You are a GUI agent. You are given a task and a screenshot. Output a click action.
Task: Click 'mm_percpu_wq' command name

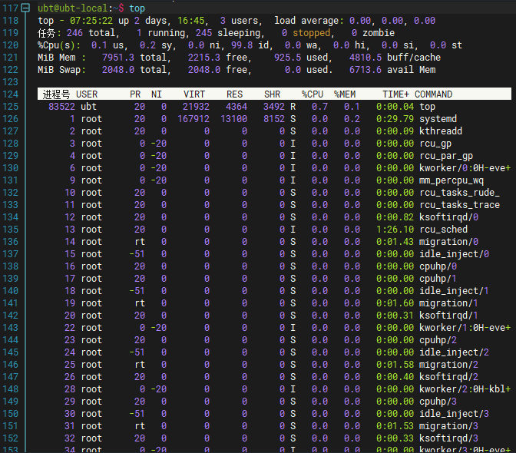[451, 180]
